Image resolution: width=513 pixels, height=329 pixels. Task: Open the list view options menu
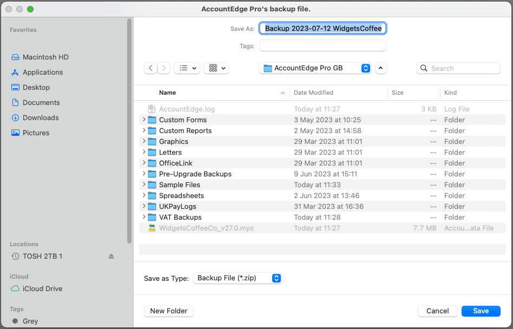(187, 68)
